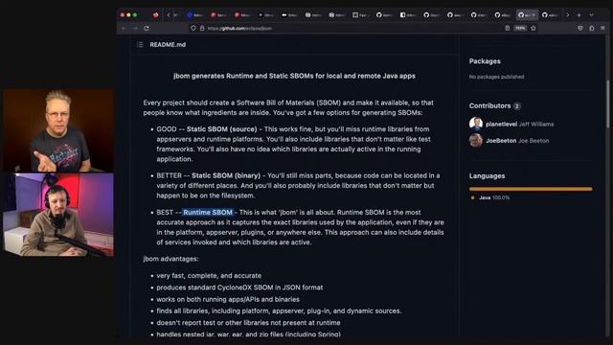The image size is (613, 345).
Task: Open planetlevel contributor avatar
Action: [476, 124]
